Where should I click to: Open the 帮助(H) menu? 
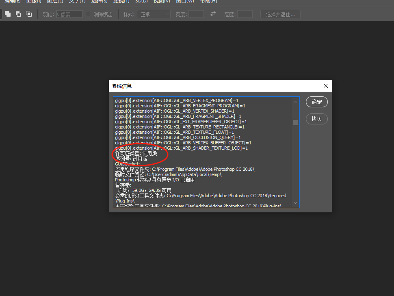[x=208, y=2]
